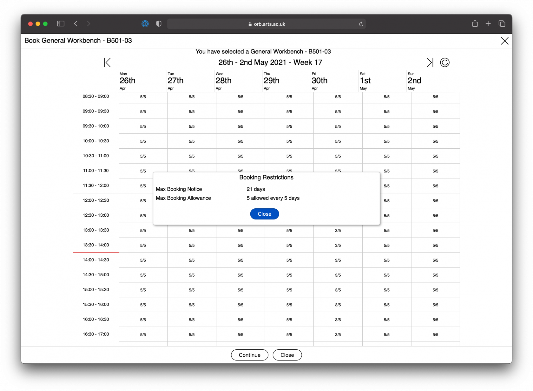Select Tue 27th 15:00 - 15:30 slot

[192, 290]
